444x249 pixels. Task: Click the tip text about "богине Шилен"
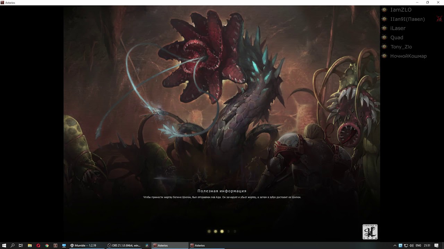[222, 197]
